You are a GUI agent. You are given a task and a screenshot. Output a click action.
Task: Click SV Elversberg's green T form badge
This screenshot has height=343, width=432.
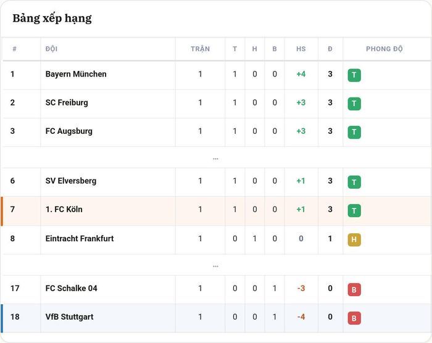tap(354, 182)
